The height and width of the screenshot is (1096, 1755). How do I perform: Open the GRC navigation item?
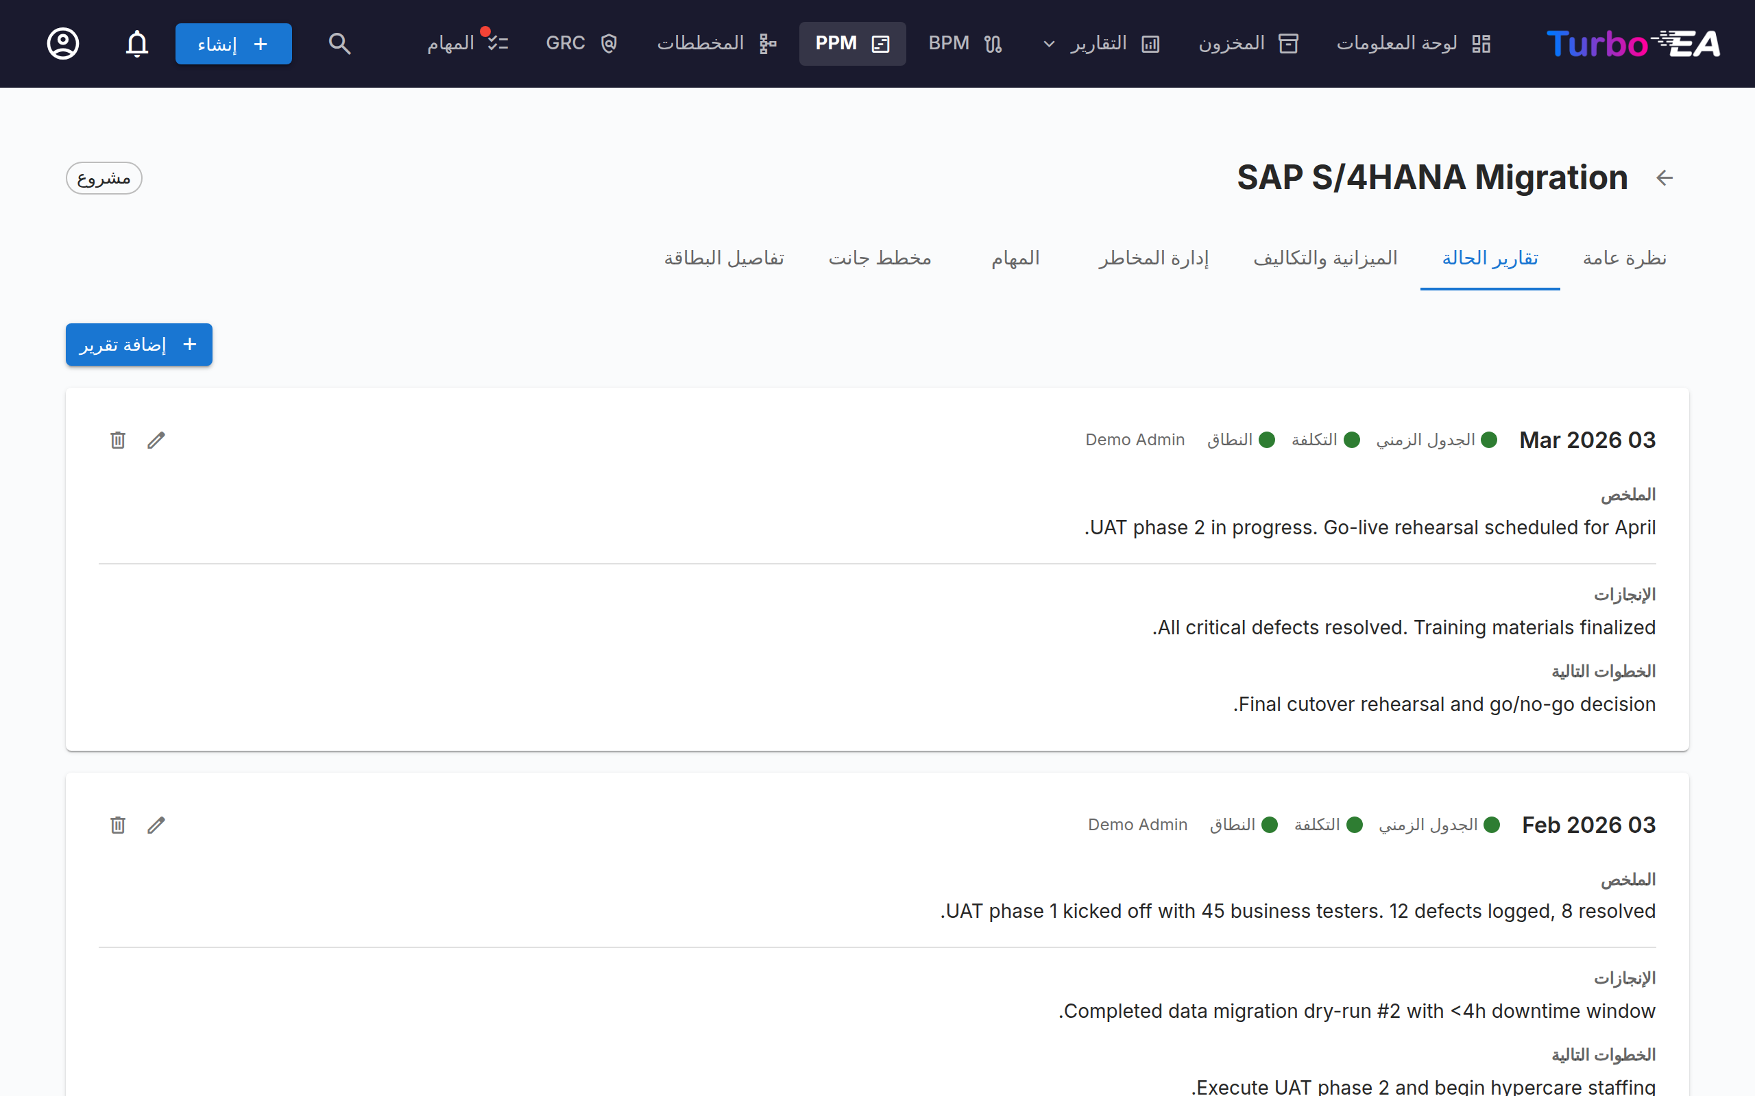581,43
